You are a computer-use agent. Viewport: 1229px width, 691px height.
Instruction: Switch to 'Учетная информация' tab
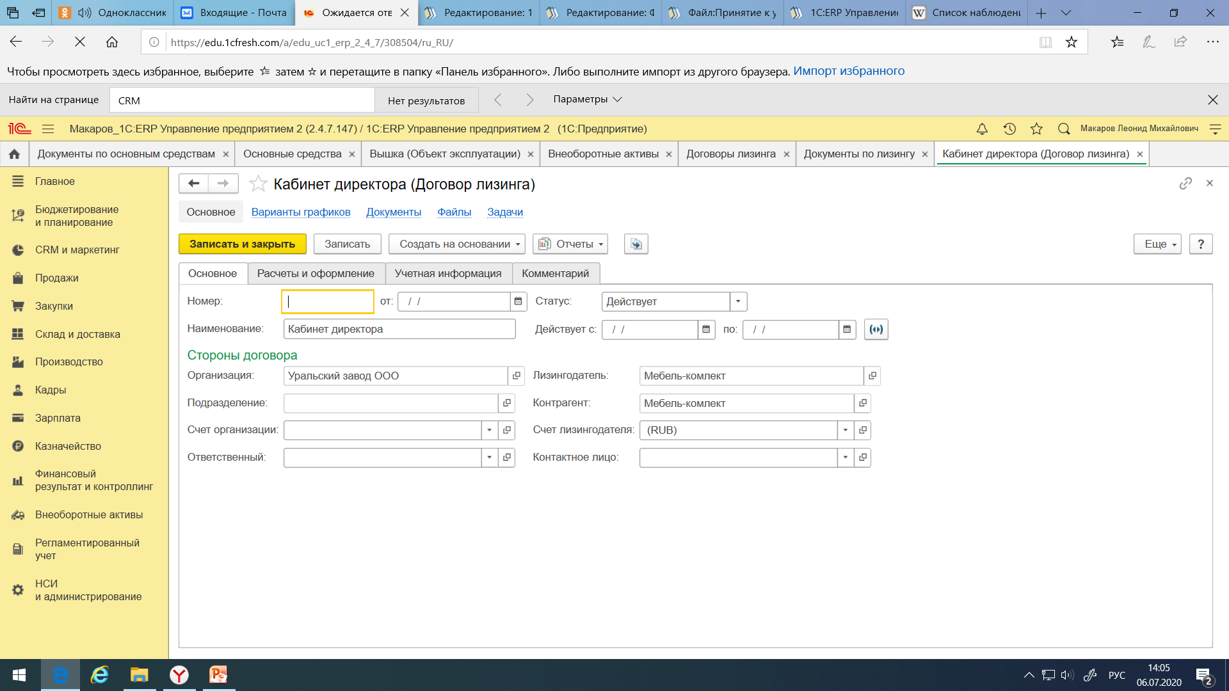click(448, 274)
